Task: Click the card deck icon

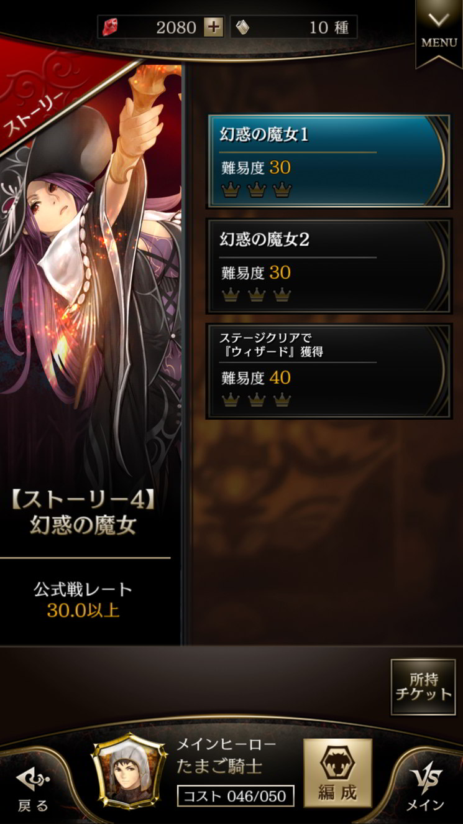Action: point(242,27)
